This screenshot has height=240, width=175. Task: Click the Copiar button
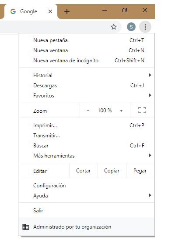[x=112, y=171]
